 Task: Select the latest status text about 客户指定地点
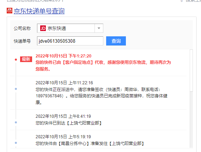(103, 66)
